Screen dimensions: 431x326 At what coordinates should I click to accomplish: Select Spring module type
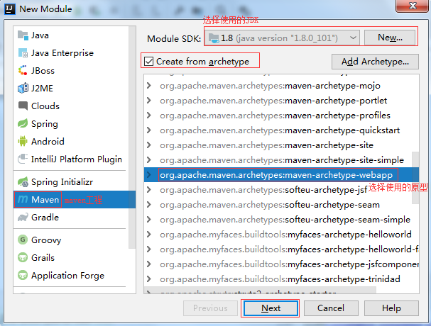71,123
